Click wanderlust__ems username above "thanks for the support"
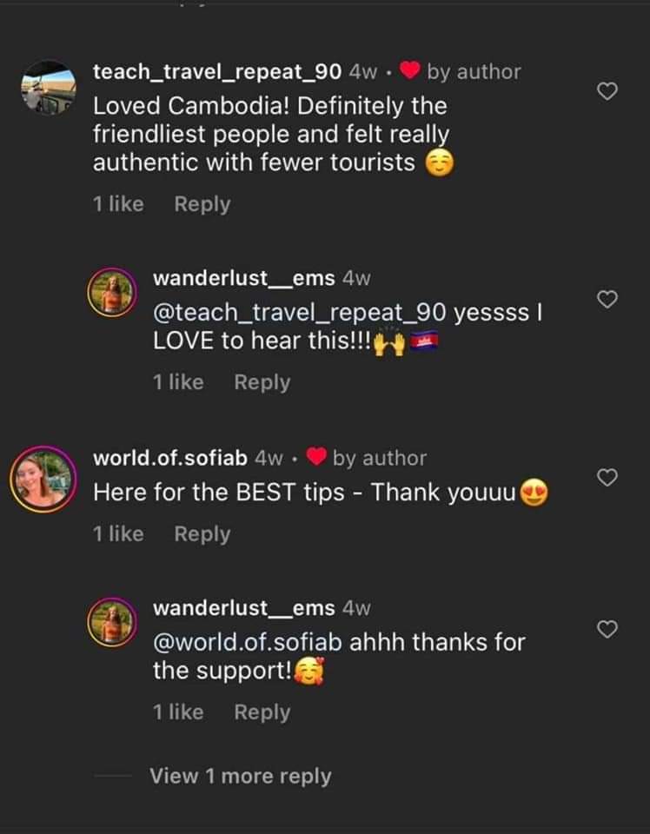 coord(243,609)
